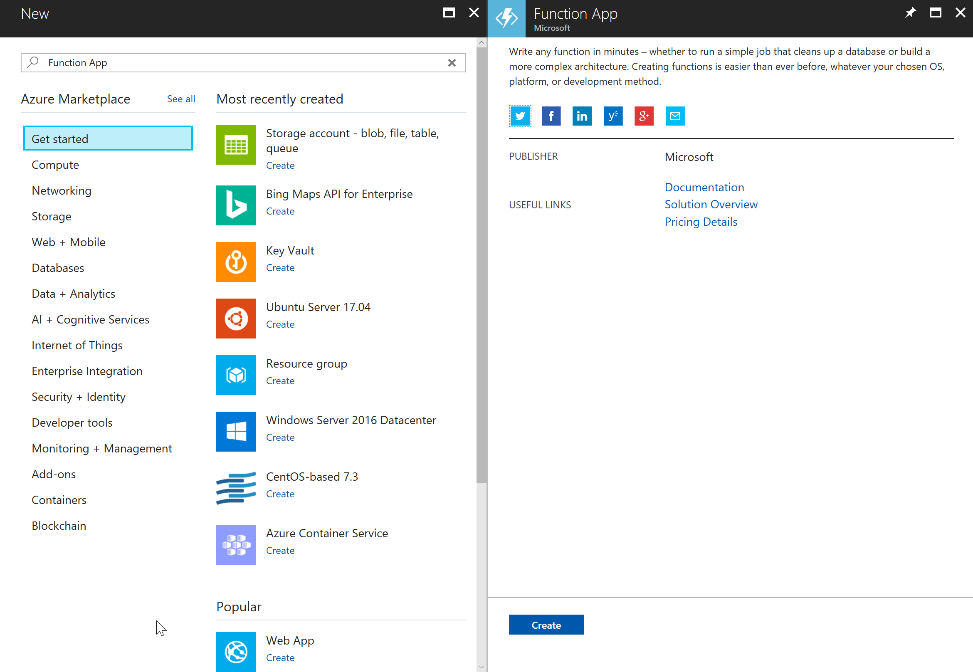This screenshot has height=672, width=973.
Task: Click the search magnifier icon
Action: tap(33, 62)
